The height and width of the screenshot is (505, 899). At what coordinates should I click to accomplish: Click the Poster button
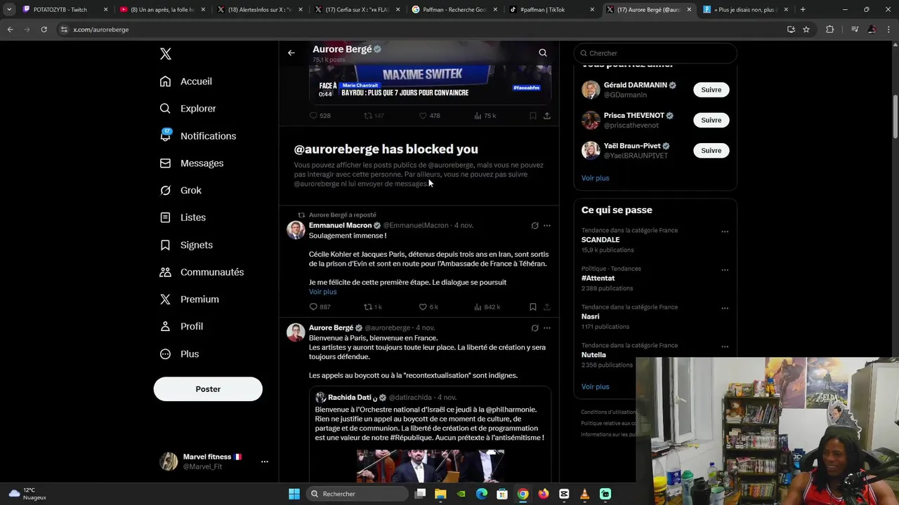point(208,389)
